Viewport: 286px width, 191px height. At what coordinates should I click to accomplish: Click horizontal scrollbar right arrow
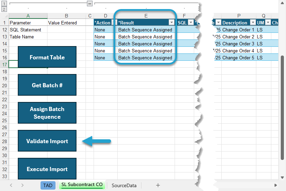(276, 185)
